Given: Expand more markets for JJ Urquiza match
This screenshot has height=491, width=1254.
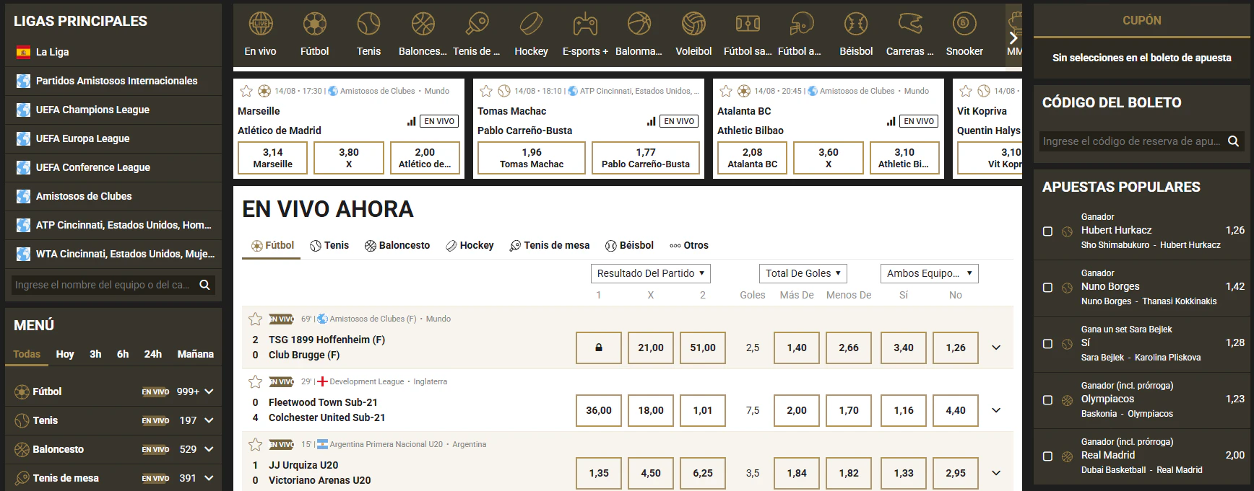Looking at the screenshot, I should coord(996,473).
